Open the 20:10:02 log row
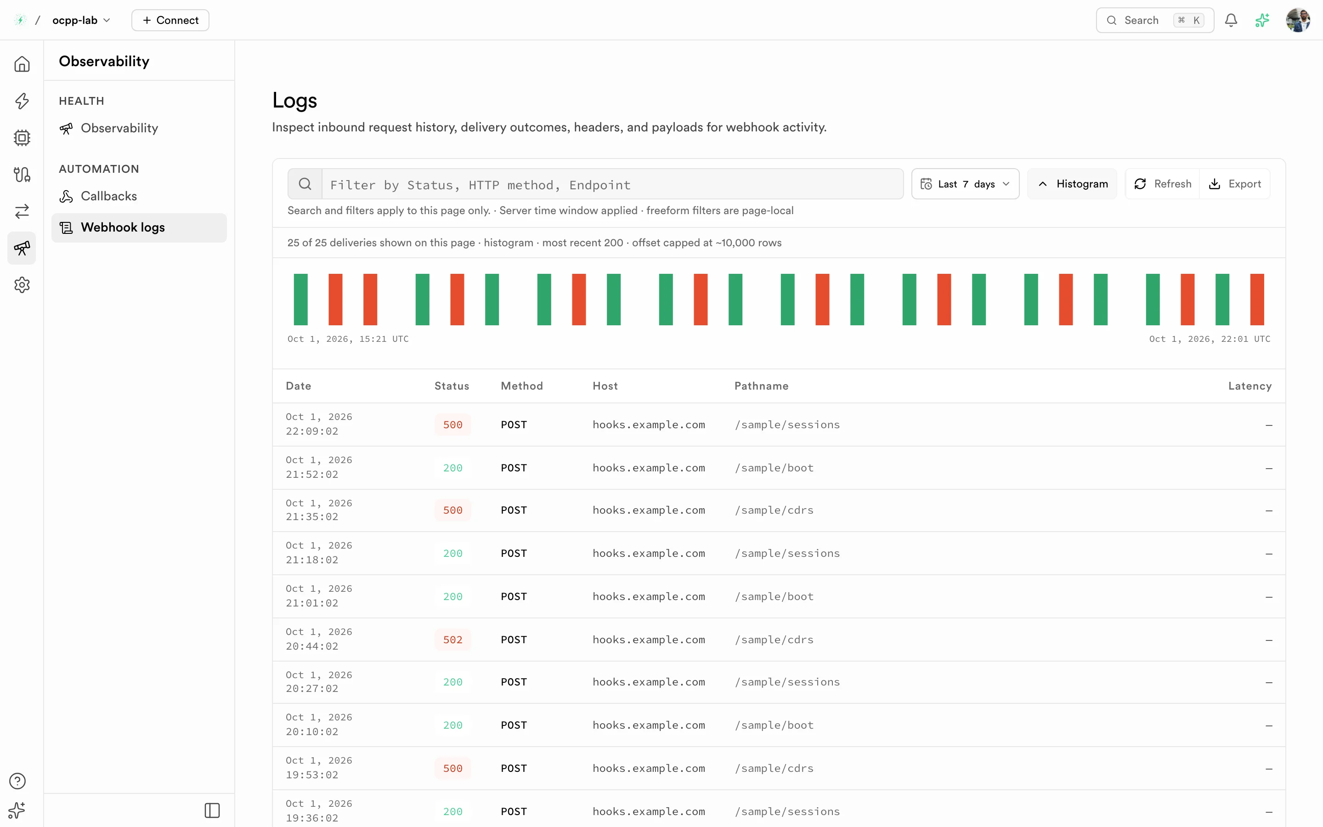The height and width of the screenshot is (827, 1323). click(x=779, y=725)
